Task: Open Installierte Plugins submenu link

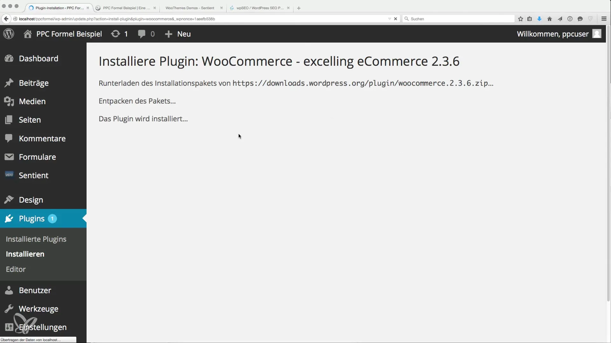Action: pyautogui.click(x=36, y=239)
